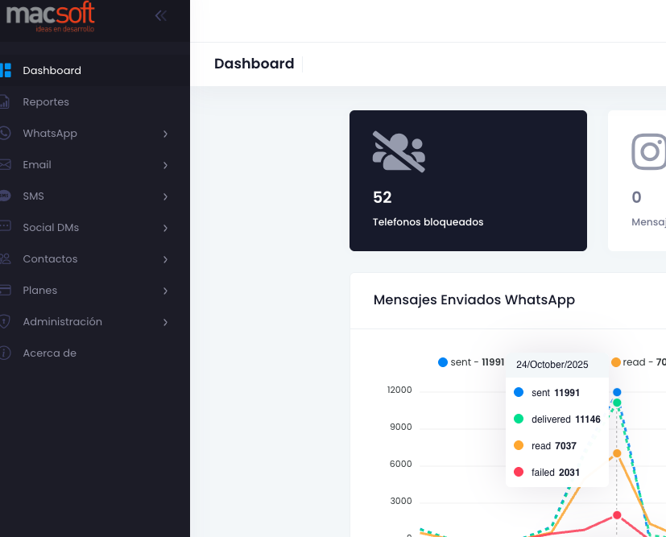666x537 pixels.
Task: Open Reportes menu item
Action: click(x=95, y=102)
